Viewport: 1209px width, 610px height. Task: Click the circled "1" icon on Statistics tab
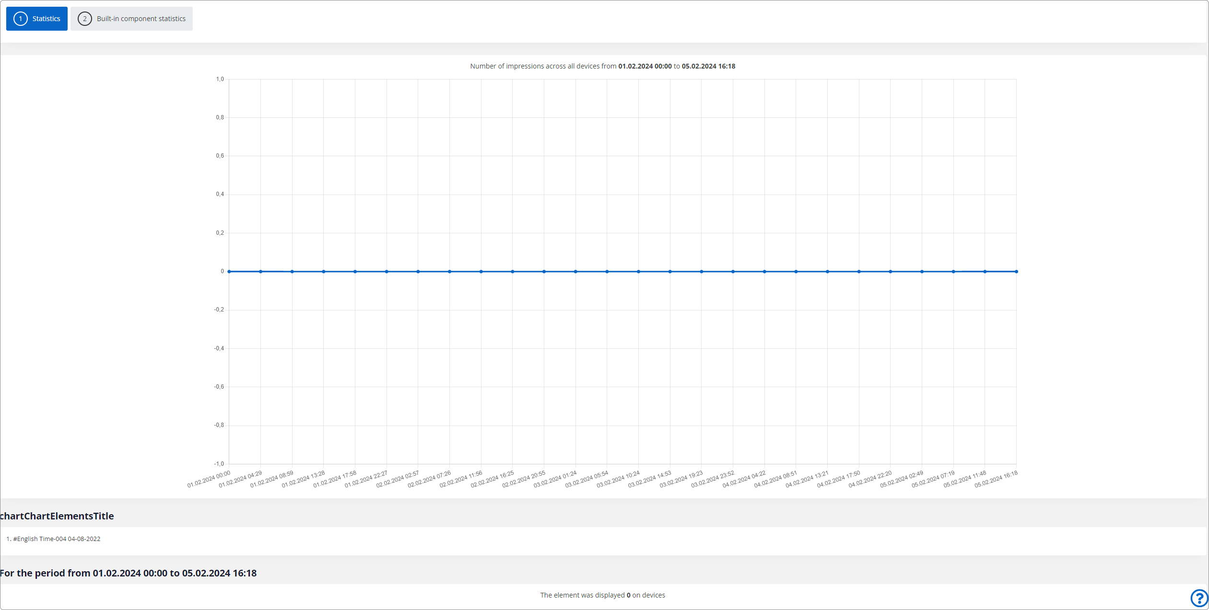(20, 18)
